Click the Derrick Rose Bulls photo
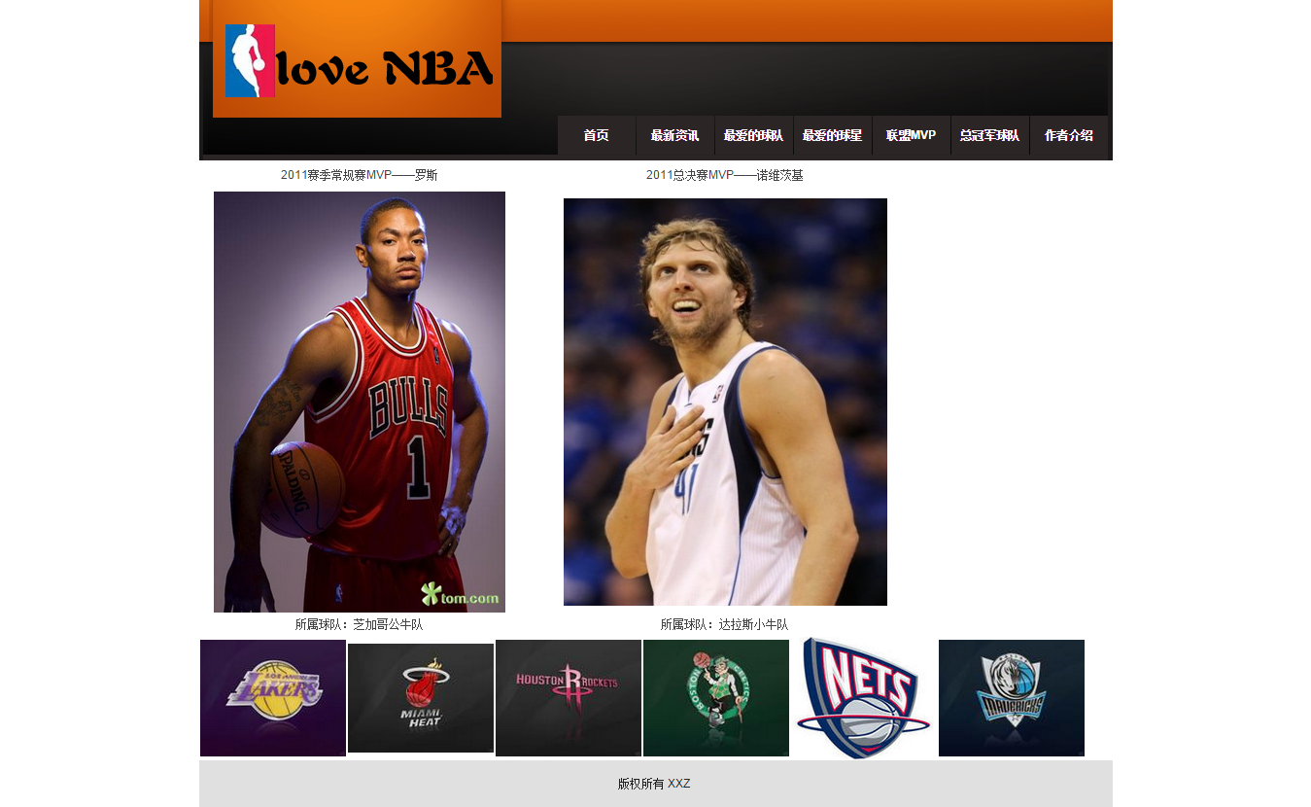 point(360,402)
